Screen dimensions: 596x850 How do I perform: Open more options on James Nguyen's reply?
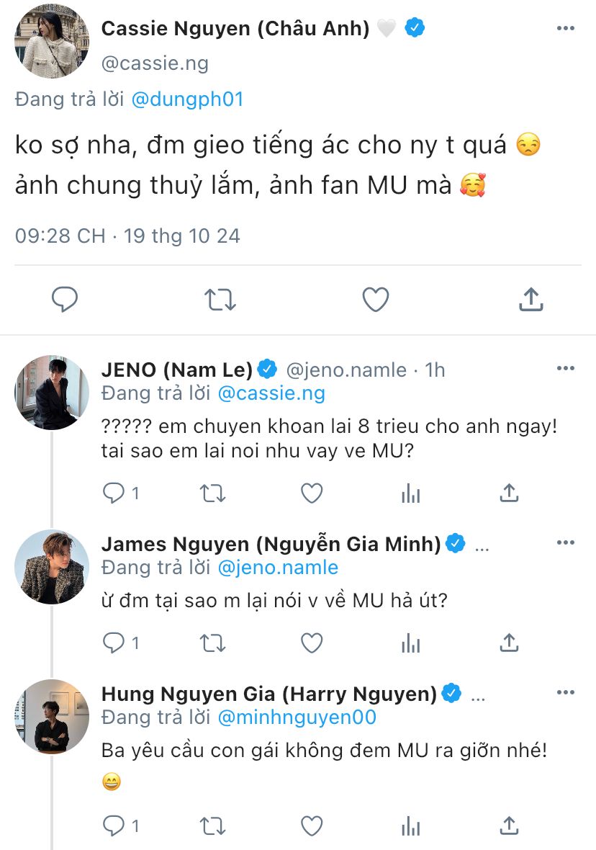coord(566,542)
